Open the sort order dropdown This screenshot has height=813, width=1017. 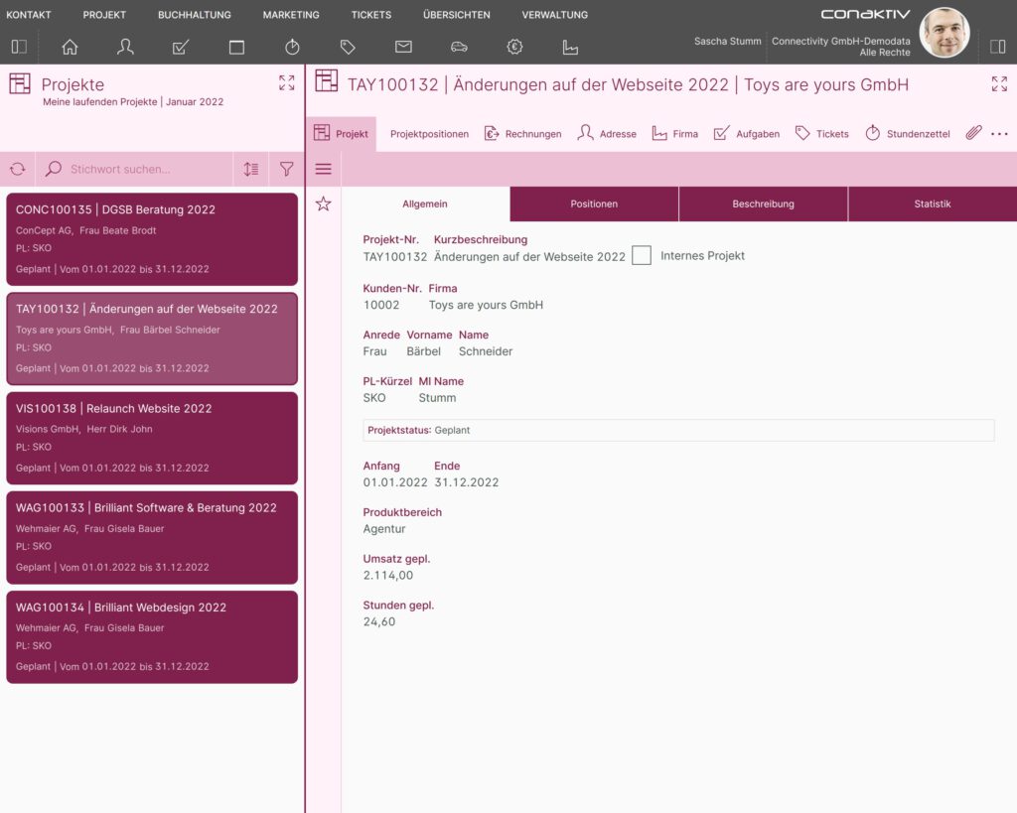coord(251,169)
